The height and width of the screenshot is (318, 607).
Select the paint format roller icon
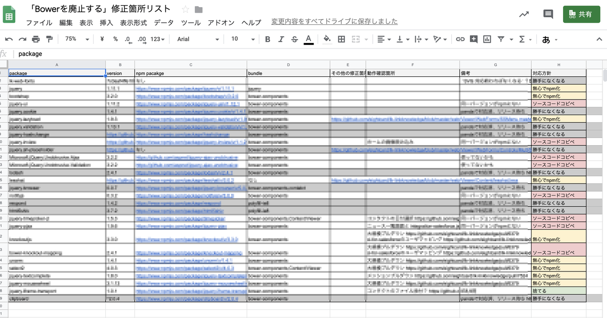pyautogui.click(x=49, y=39)
